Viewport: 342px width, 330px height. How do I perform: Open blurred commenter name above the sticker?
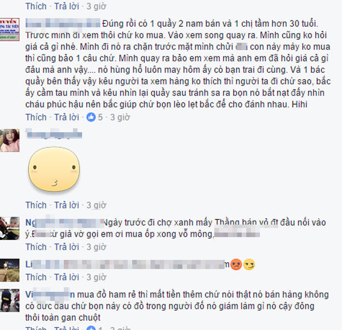(54, 134)
